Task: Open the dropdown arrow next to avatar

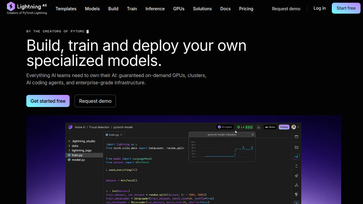Action: [x=298, y=127]
